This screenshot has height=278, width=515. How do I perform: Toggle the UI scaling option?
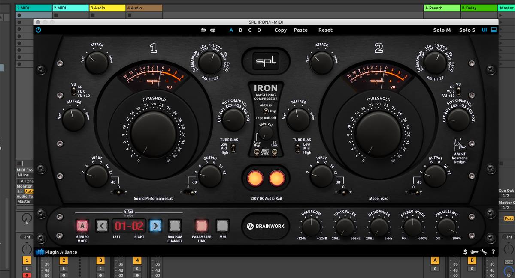coord(485,30)
